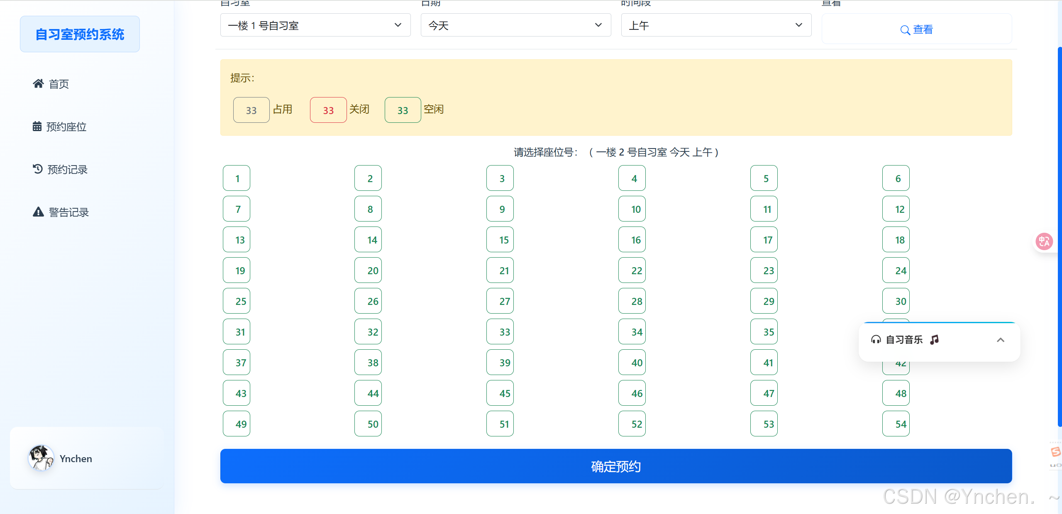Viewport: 1062px width, 514px height.
Task: Click the Ynchen user avatar
Action: (x=41, y=458)
